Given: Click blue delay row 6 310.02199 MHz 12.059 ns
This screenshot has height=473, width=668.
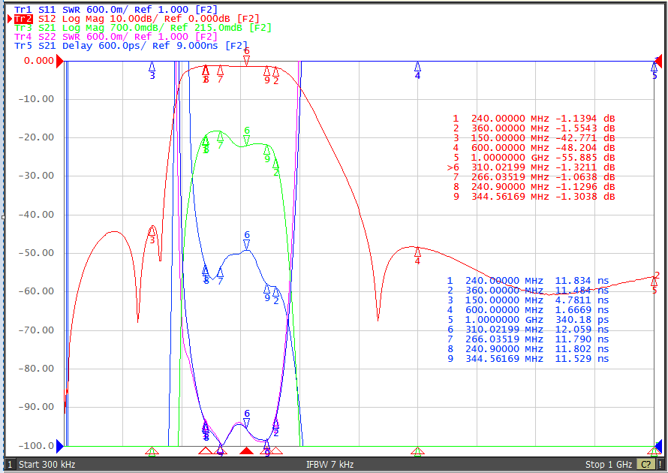Looking at the screenshot, I should tap(528, 330).
